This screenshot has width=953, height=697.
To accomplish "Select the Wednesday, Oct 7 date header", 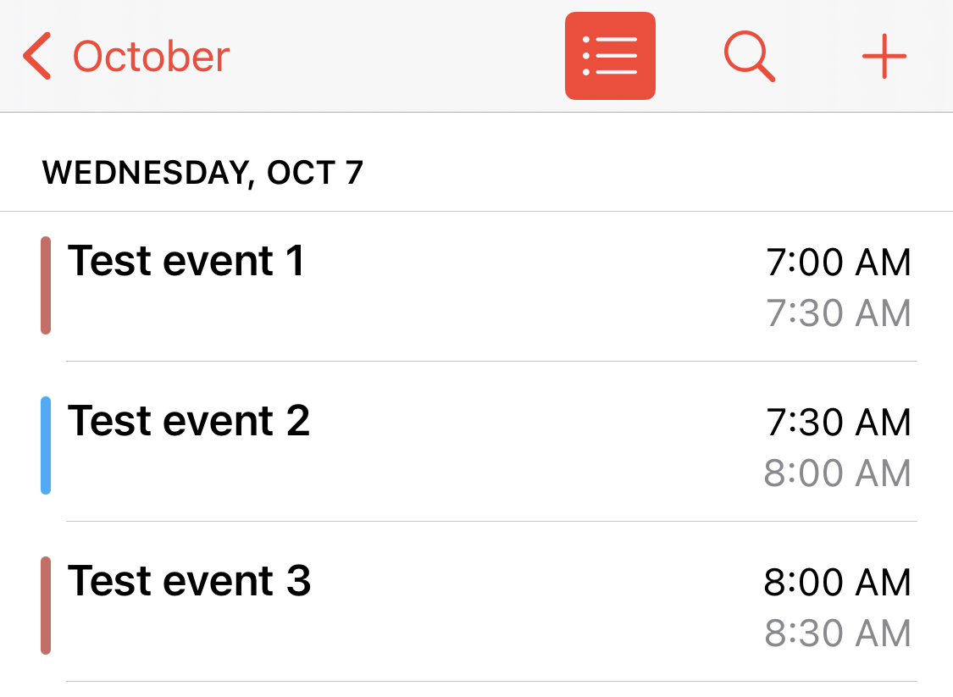I will click(202, 173).
